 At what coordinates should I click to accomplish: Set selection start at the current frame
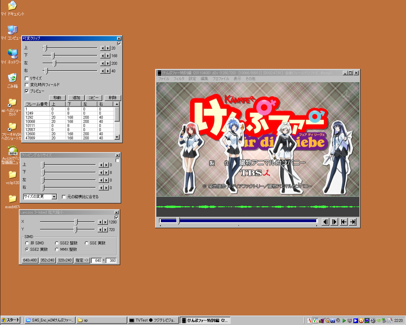(x=344, y=222)
